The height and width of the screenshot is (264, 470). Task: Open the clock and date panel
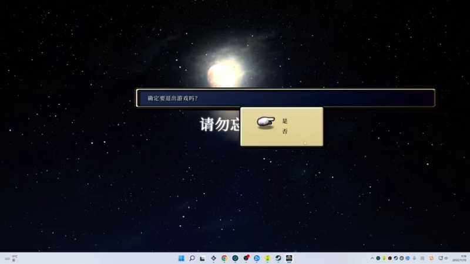pos(461,258)
